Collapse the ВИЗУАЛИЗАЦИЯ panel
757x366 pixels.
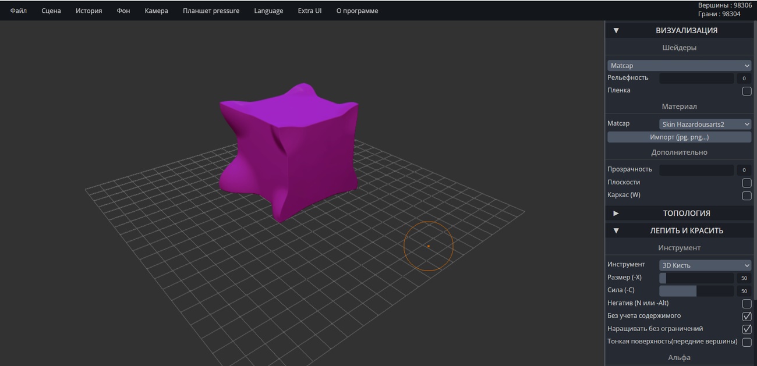(615, 30)
